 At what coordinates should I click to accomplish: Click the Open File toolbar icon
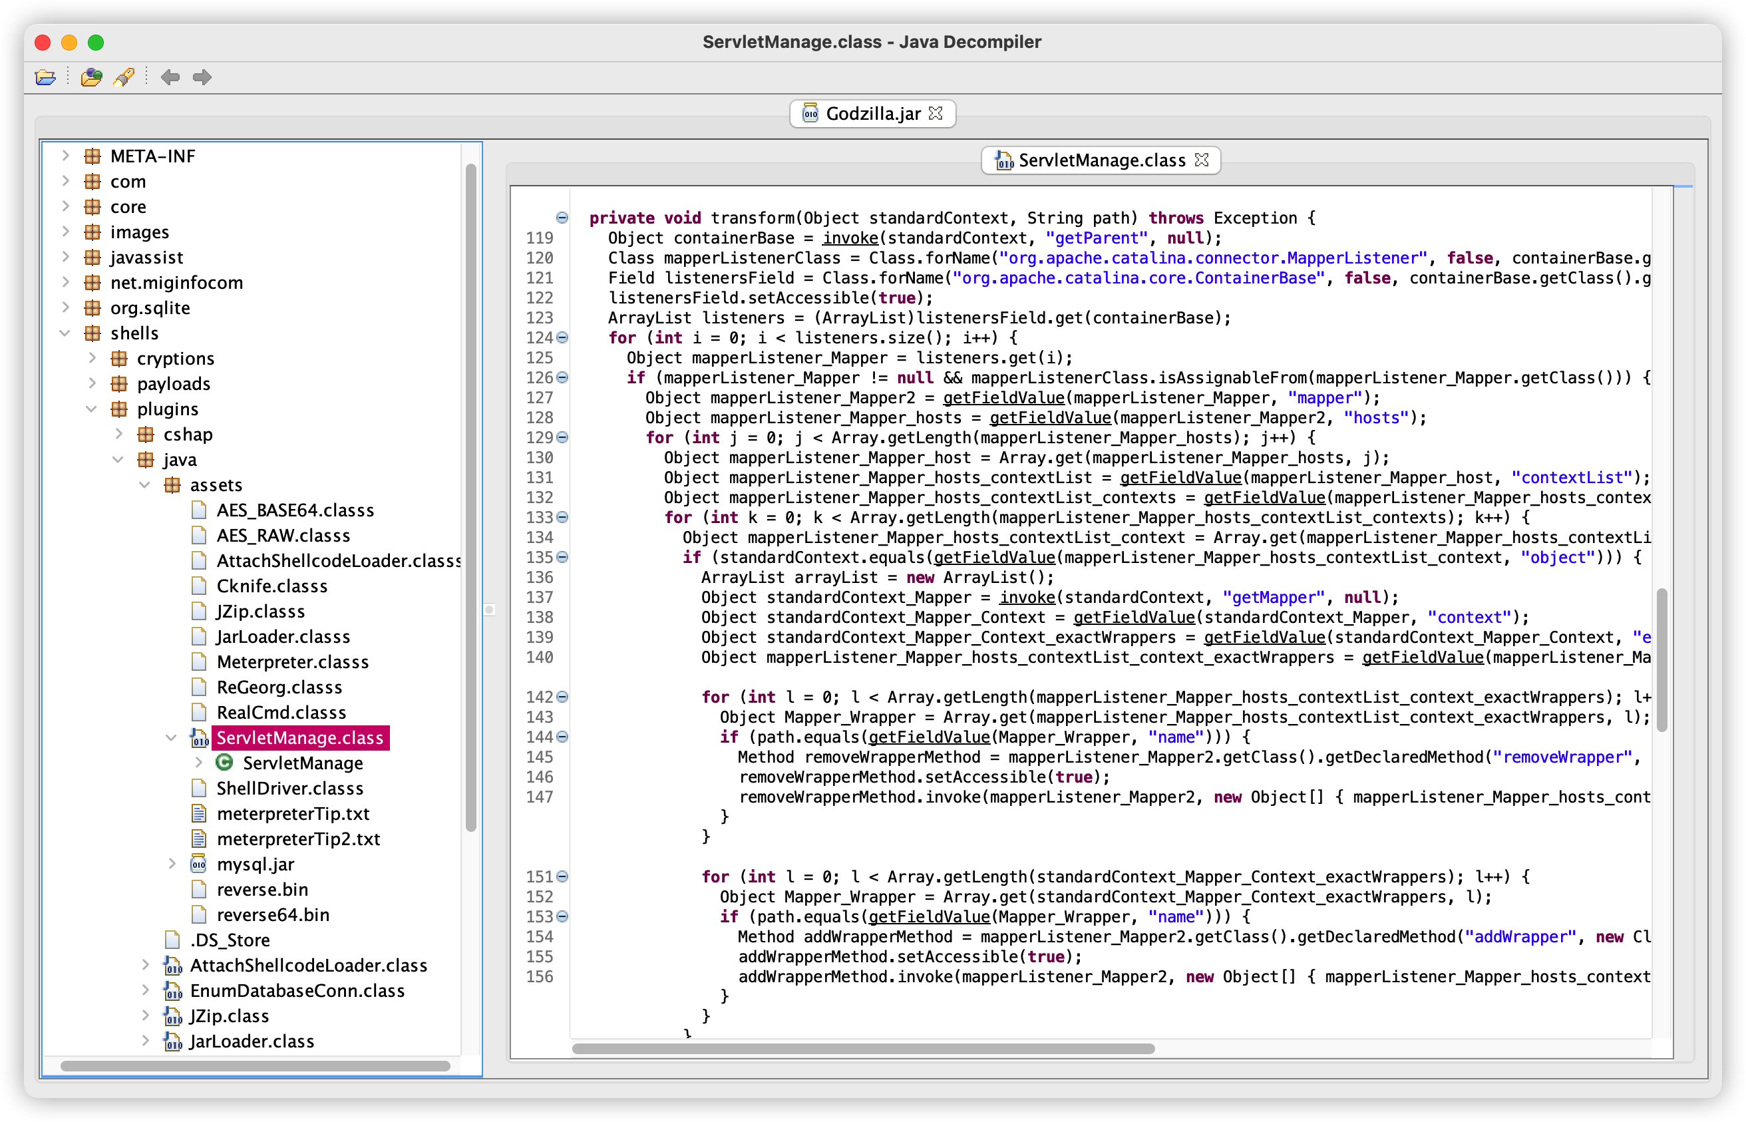coord(45,77)
